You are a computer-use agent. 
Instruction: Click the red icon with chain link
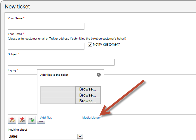click(x=22, y=119)
